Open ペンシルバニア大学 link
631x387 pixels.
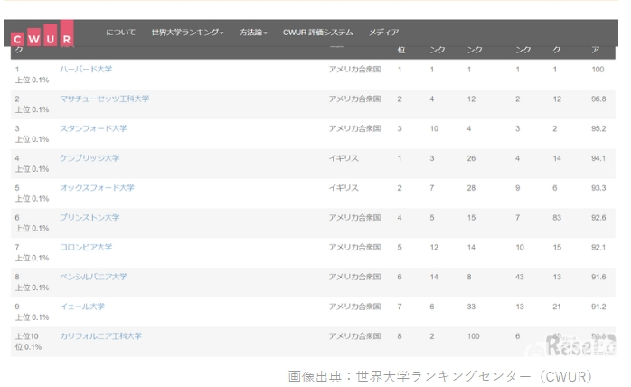click(x=93, y=277)
